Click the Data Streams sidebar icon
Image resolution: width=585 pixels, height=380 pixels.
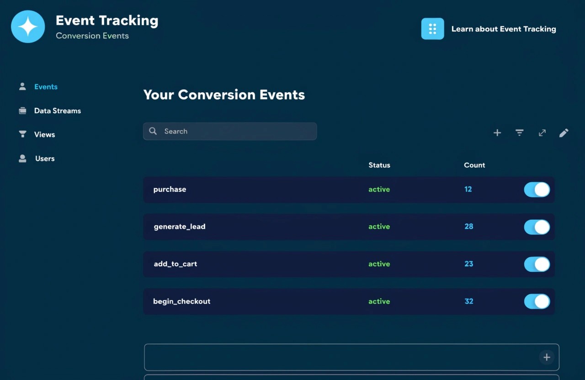pos(22,111)
